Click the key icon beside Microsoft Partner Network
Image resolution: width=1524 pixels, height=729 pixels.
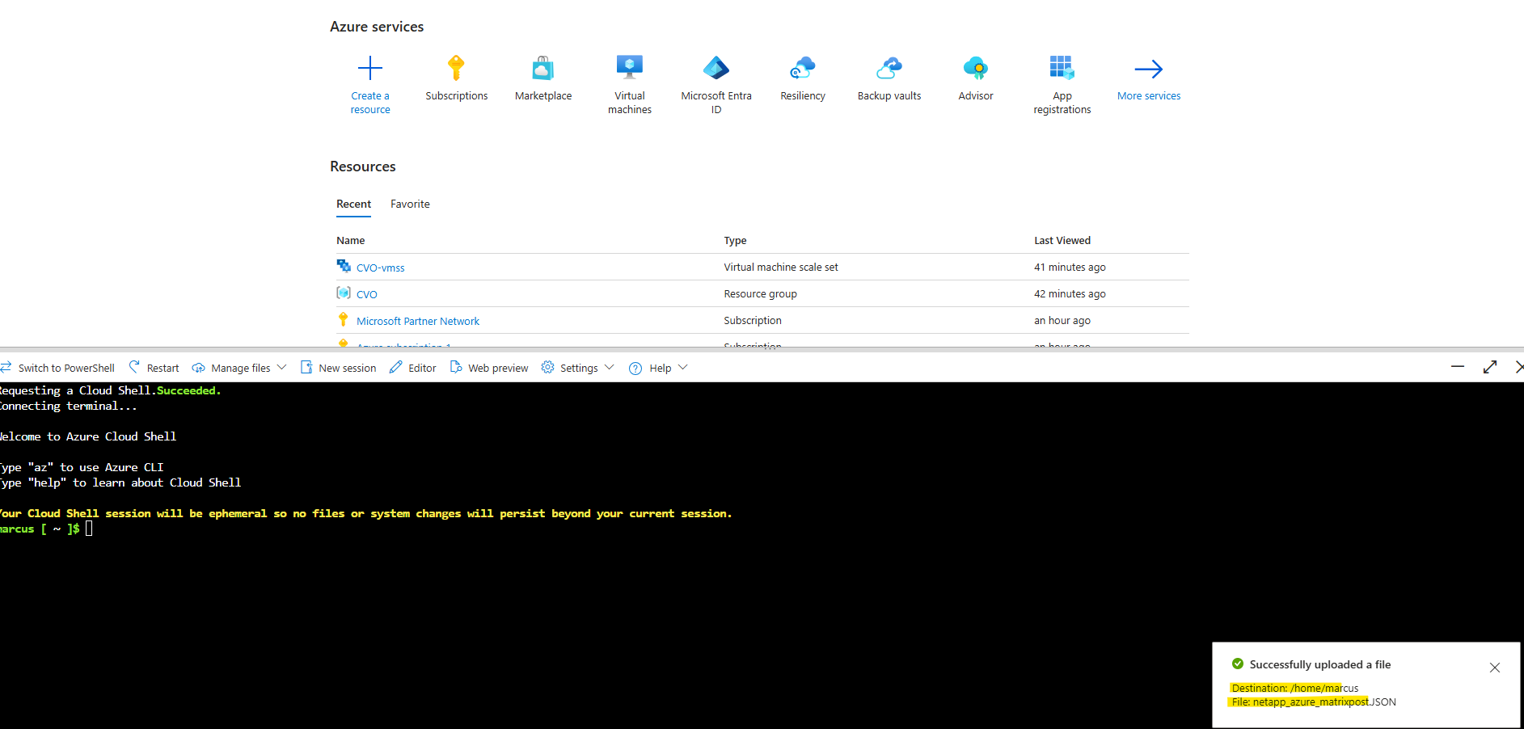[344, 319]
